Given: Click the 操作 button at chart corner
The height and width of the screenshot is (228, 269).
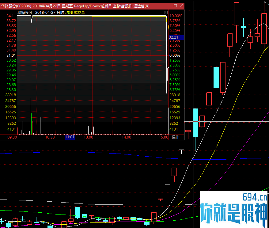Looking at the screenshot, I should click(x=175, y=137).
